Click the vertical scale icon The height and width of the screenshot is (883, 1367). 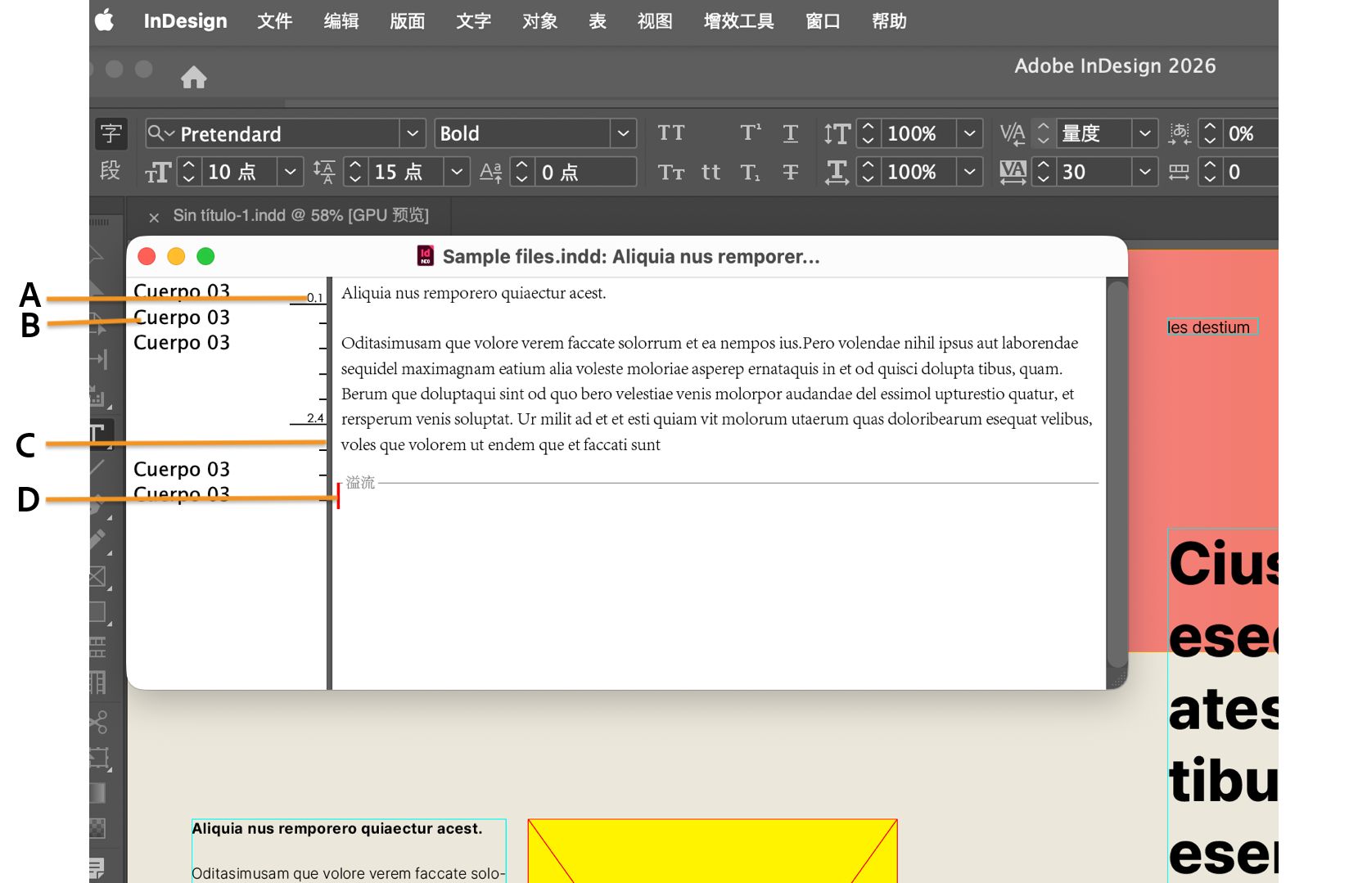click(x=837, y=133)
